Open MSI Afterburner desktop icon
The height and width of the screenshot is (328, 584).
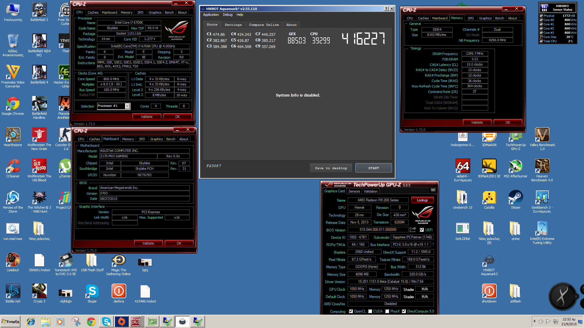click(516, 169)
